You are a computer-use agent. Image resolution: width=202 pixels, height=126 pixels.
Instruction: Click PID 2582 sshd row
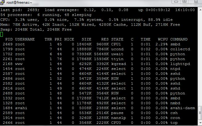tap(8, 83)
